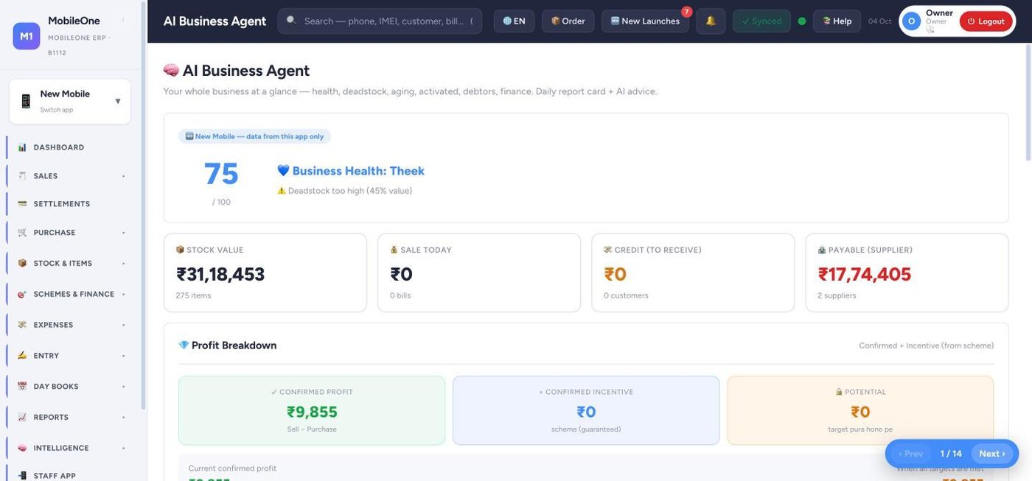Click the brain icon beside page heading
This screenshot has height=481, width=1032.
pyautogui.click(x=171, y=71)
